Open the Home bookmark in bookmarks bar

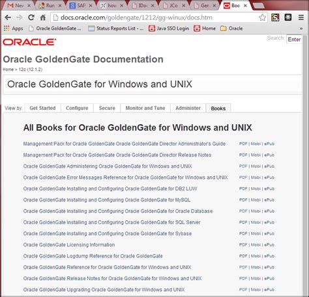point(205,29)
